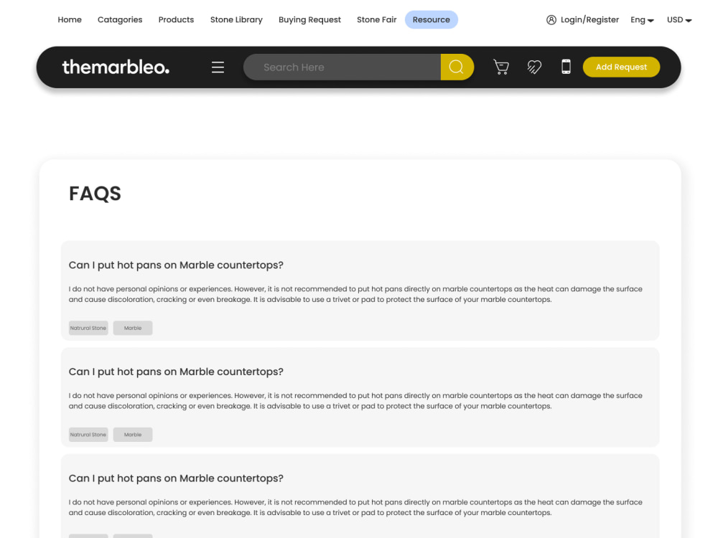Image resolution: width=718 pixels, height=538 pixels.
Task: Click the FAQS page heading
Action: (95, 193)
